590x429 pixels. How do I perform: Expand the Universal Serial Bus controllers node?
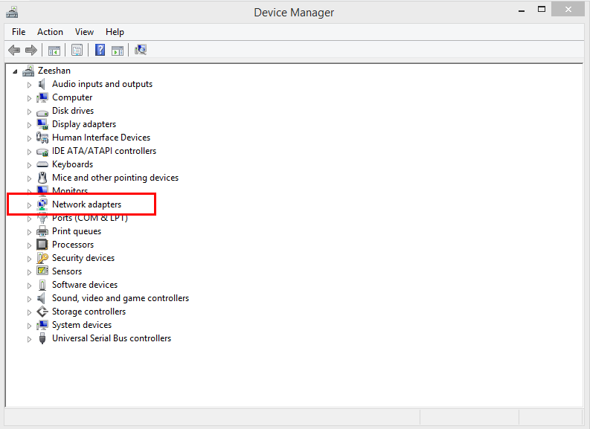pos(30,338)
